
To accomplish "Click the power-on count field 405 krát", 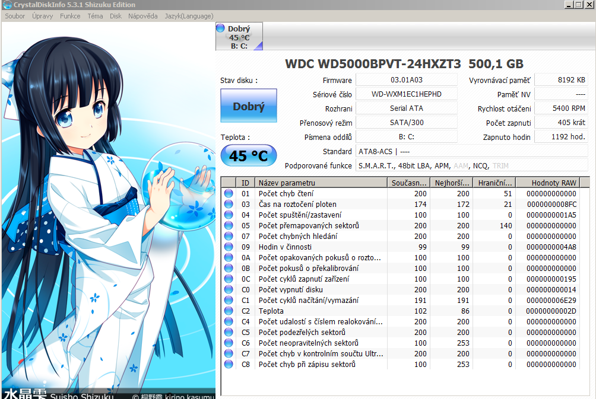I will [562, 123].
